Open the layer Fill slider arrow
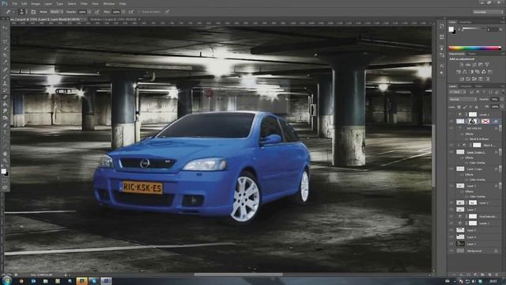Image resolution: width=506 pixels, height=285 pixels. (x=501, y=107)
